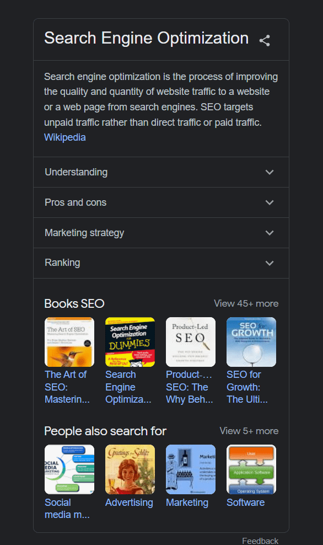The width and height of the screenshot is (323, 545).
Task: Open the 'Social media marketing' image
Action: (x=69, y=469)
